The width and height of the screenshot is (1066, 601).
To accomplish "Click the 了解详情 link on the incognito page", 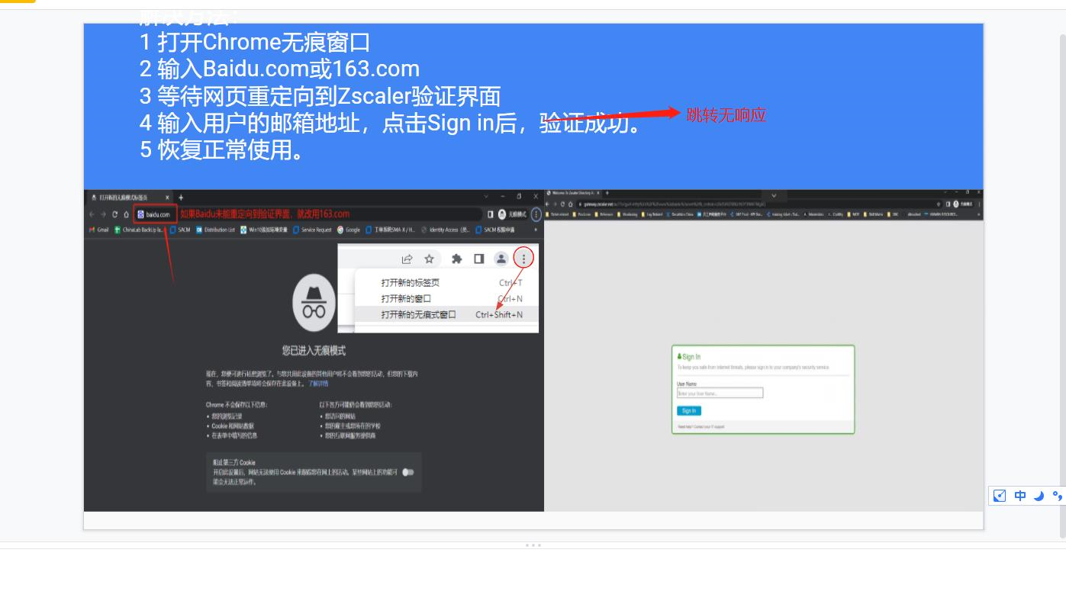I will (318, 384).
